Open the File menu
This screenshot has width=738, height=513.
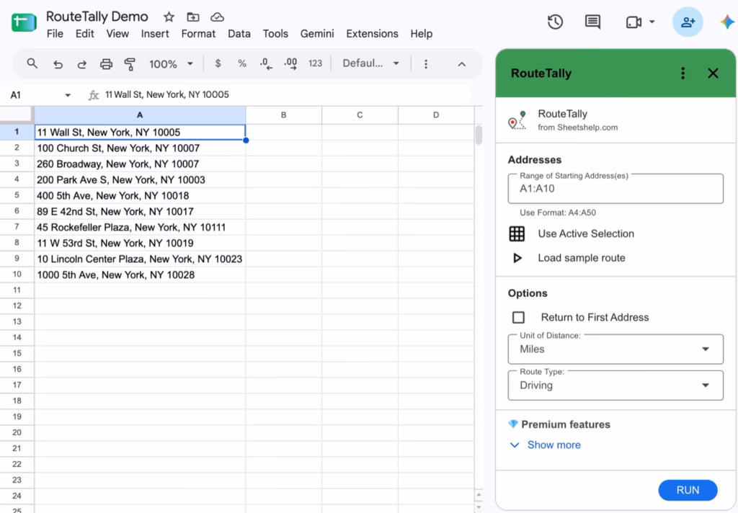tap(55, 34)
